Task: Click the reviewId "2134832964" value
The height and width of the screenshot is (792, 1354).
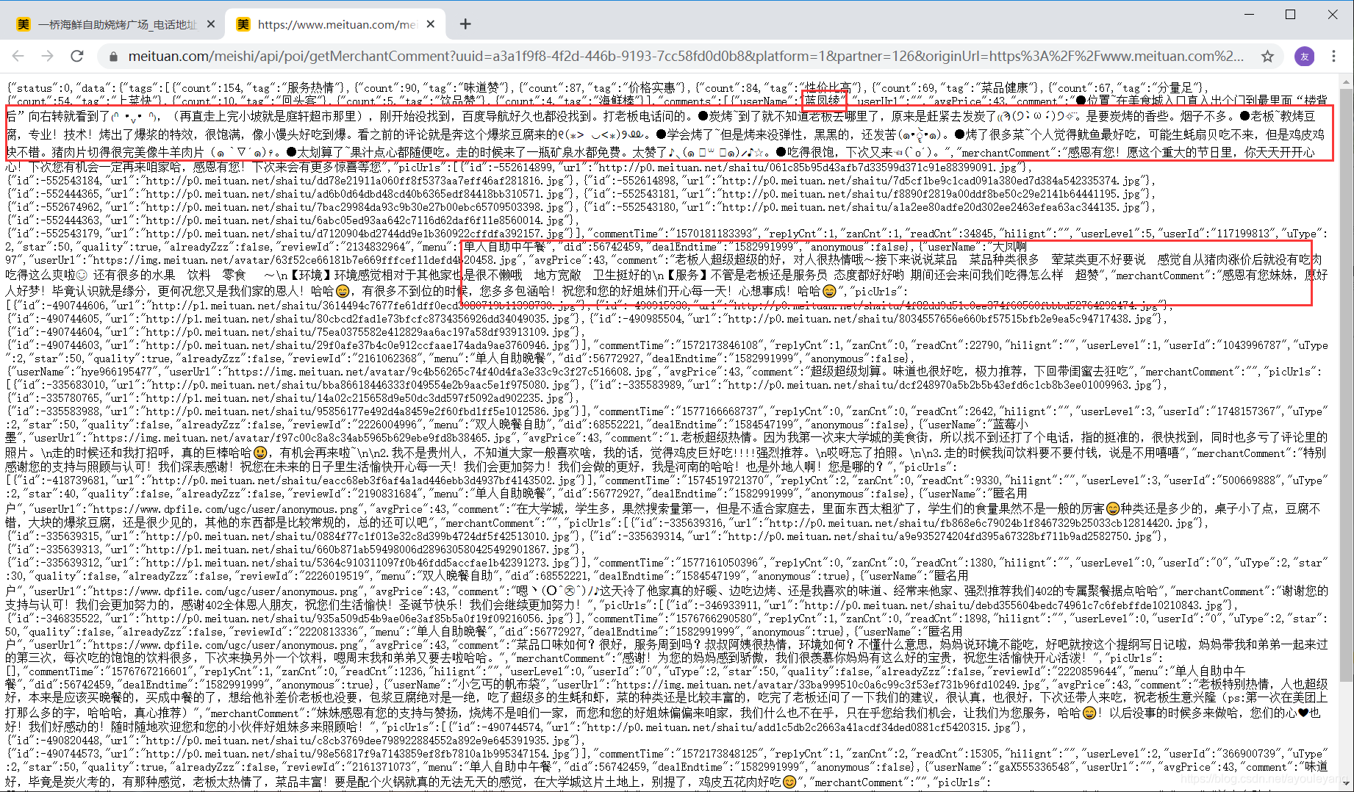Action: 376,247
